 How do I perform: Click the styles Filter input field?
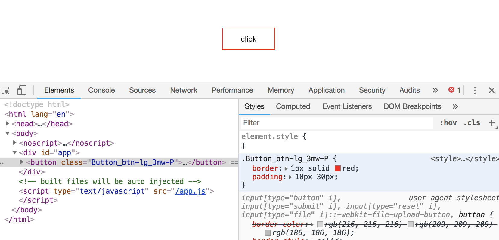pos(336,123)
